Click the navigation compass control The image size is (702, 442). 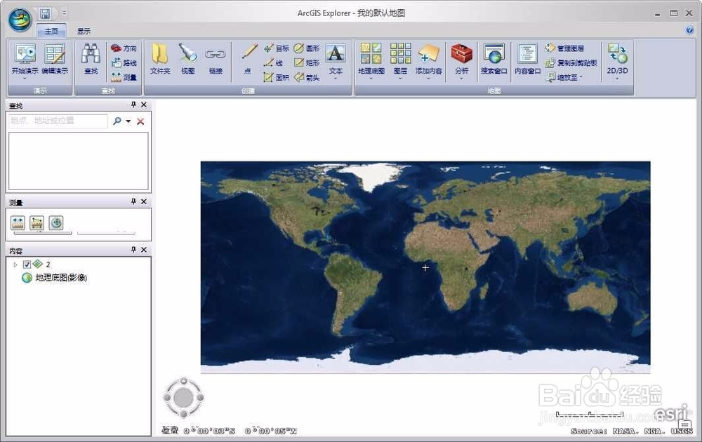184,397
